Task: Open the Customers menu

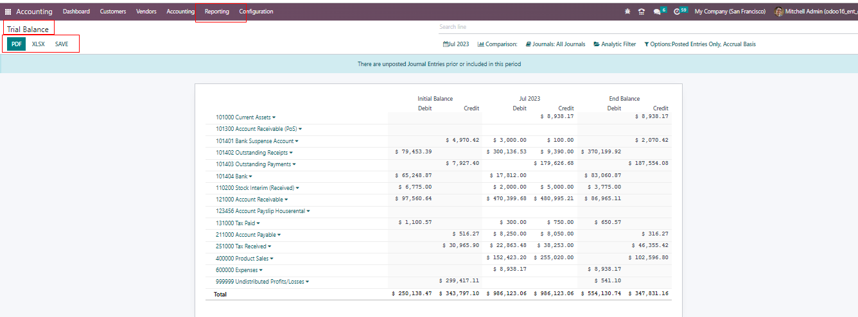Action: click(x=113, y=12)
